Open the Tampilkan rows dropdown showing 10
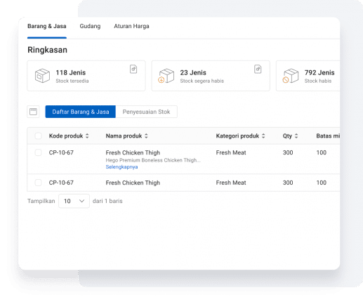Viewport: 363px width, 302px height. click(x=74, y=201)
